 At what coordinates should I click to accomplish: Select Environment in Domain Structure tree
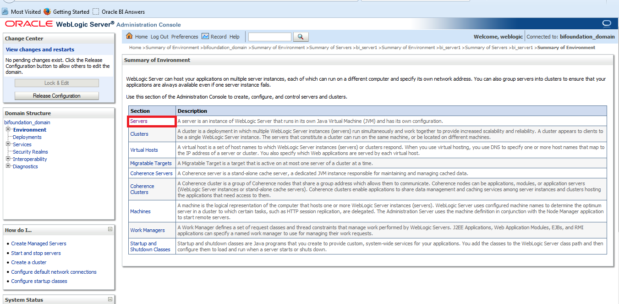[x=29, y=130]
